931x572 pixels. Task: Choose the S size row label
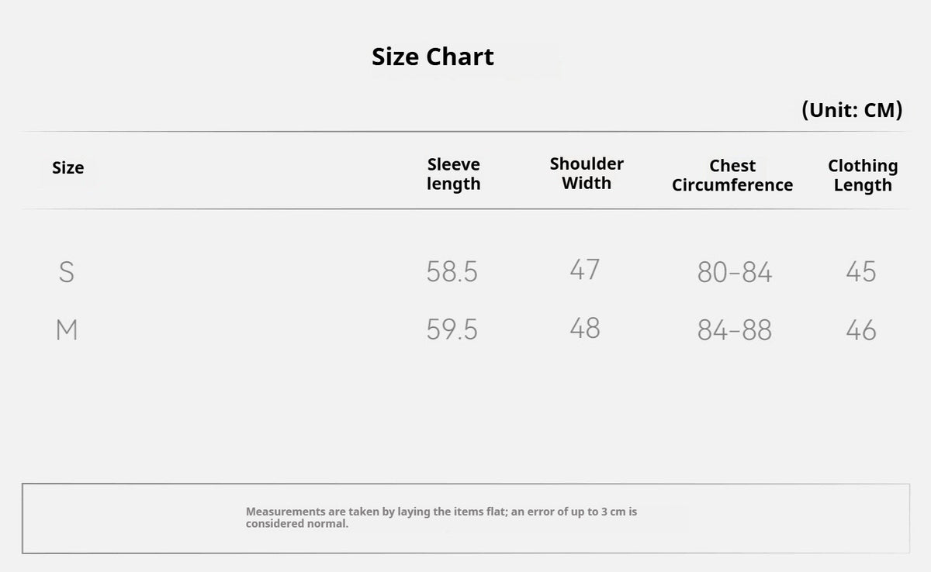pyautogui.click(x=67, y=272)
